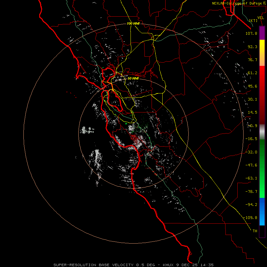Click the 92.3 velocity scale value

(x=252, y=47)
